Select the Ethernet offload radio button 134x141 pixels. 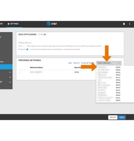27,49
